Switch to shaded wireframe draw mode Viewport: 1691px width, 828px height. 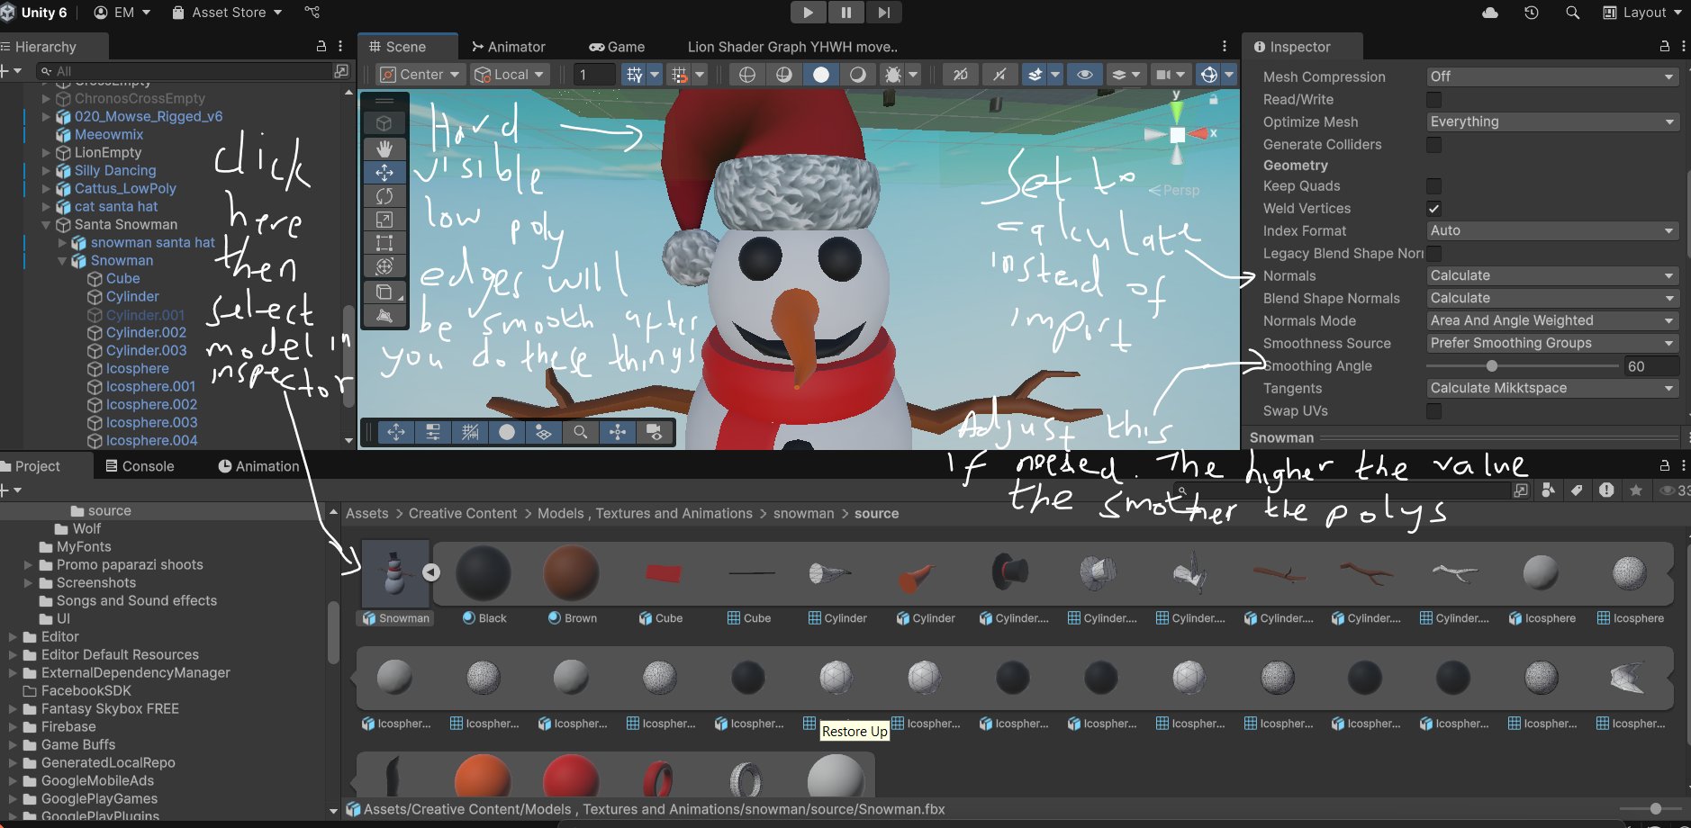click(784, 75)
